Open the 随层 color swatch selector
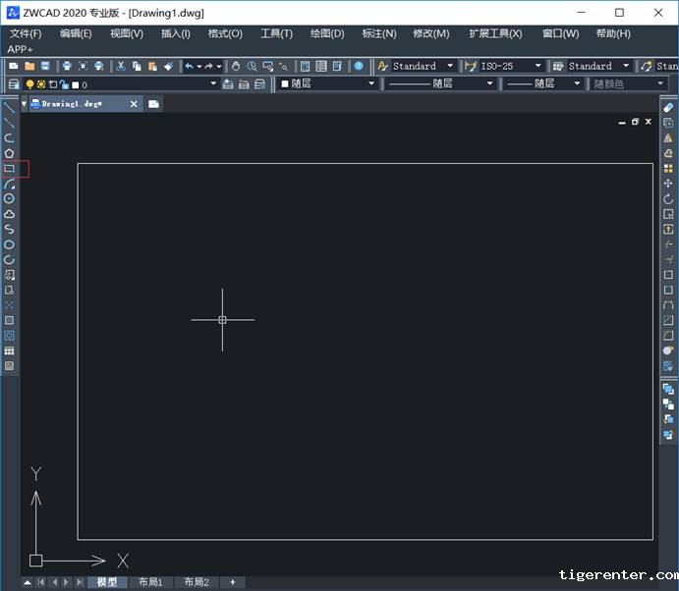 (327, 84)
